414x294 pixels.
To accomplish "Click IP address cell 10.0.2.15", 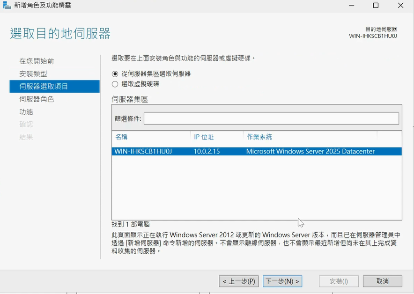I will (207, 152).
